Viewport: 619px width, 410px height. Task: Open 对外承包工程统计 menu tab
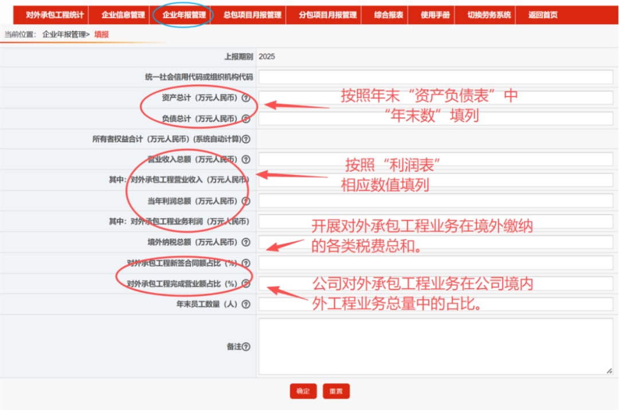pyautogui.click(x=54, y=15)
